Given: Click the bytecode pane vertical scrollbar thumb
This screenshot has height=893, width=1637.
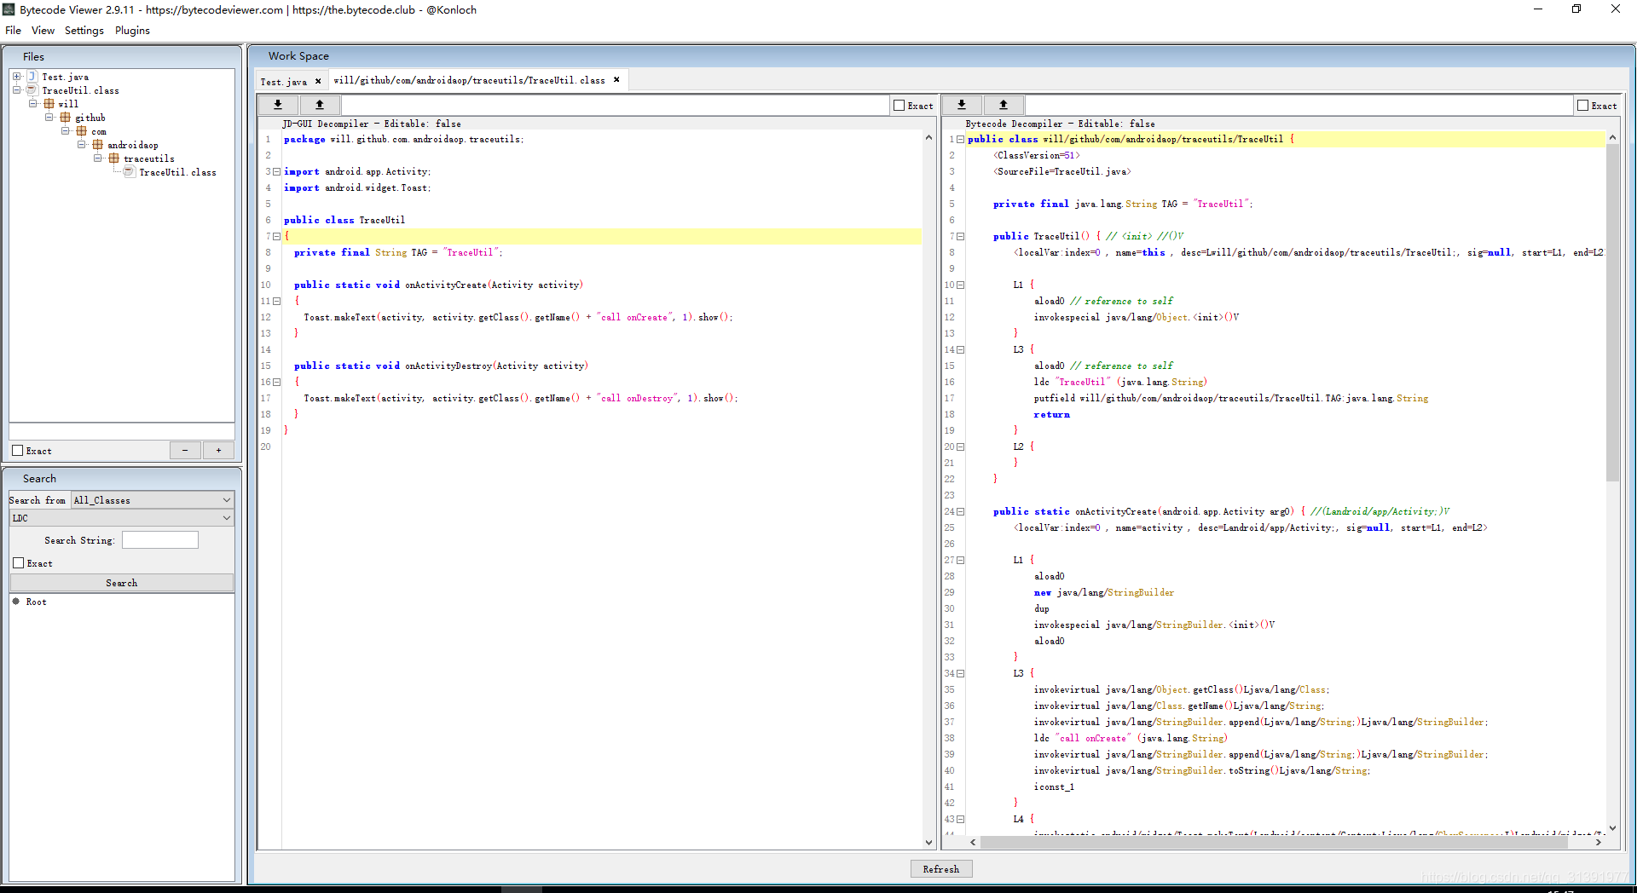Looking at the screenshot, I should coord(1612,311).
